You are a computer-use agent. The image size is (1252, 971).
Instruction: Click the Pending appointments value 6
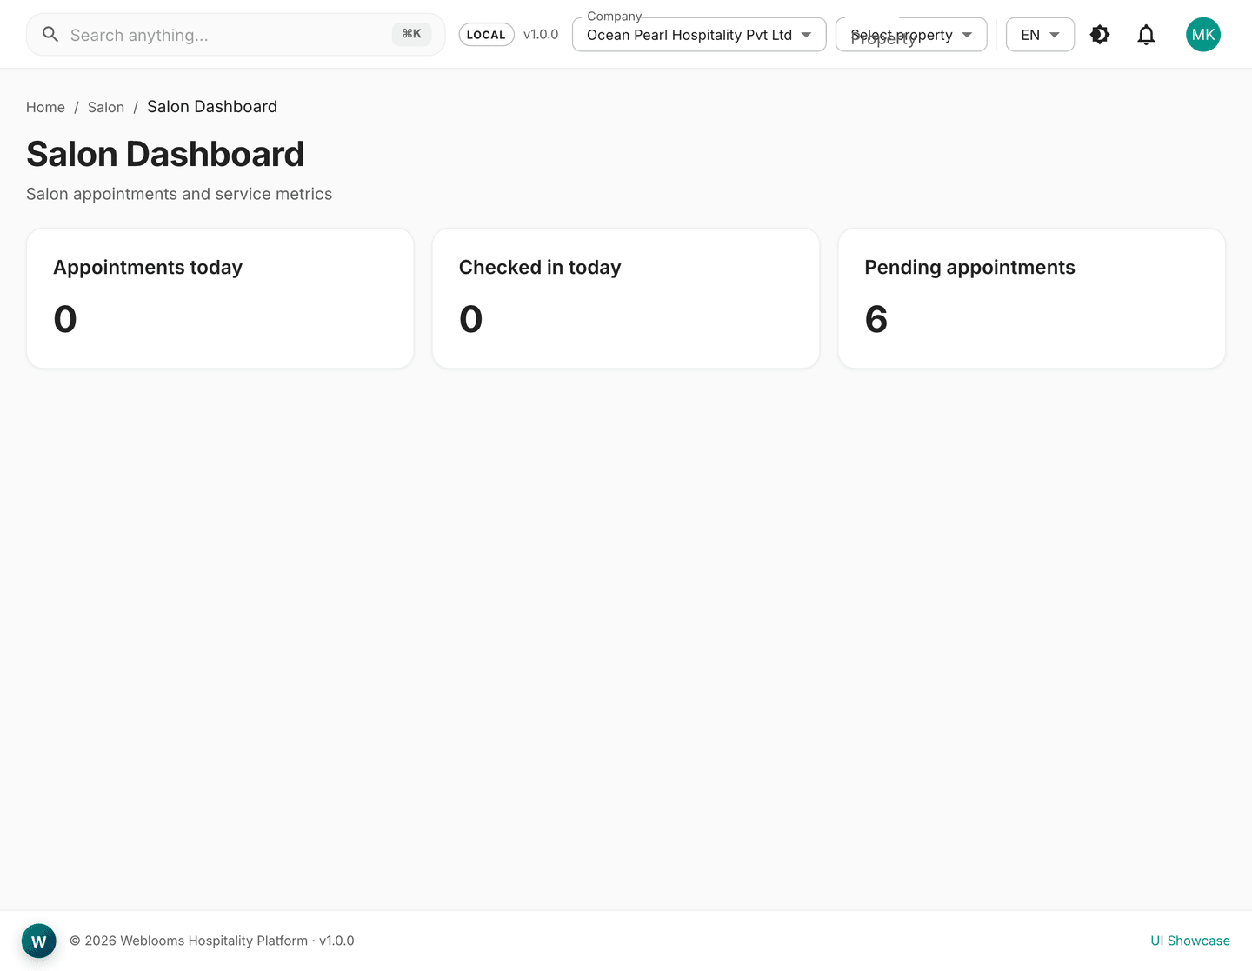pyautogui.click(x=876, y=319)
